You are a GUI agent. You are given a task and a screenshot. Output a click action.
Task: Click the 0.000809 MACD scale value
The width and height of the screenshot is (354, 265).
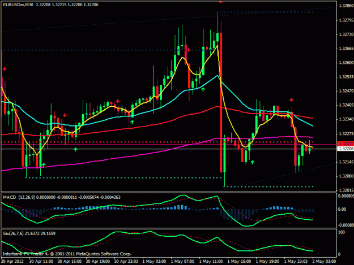click(x=346, y=196)
